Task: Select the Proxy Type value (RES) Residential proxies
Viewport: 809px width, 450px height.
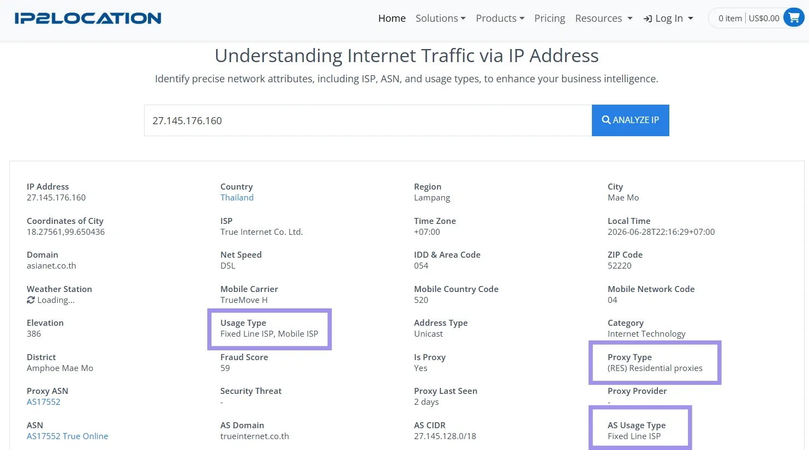Action: (x=655, y=368)
